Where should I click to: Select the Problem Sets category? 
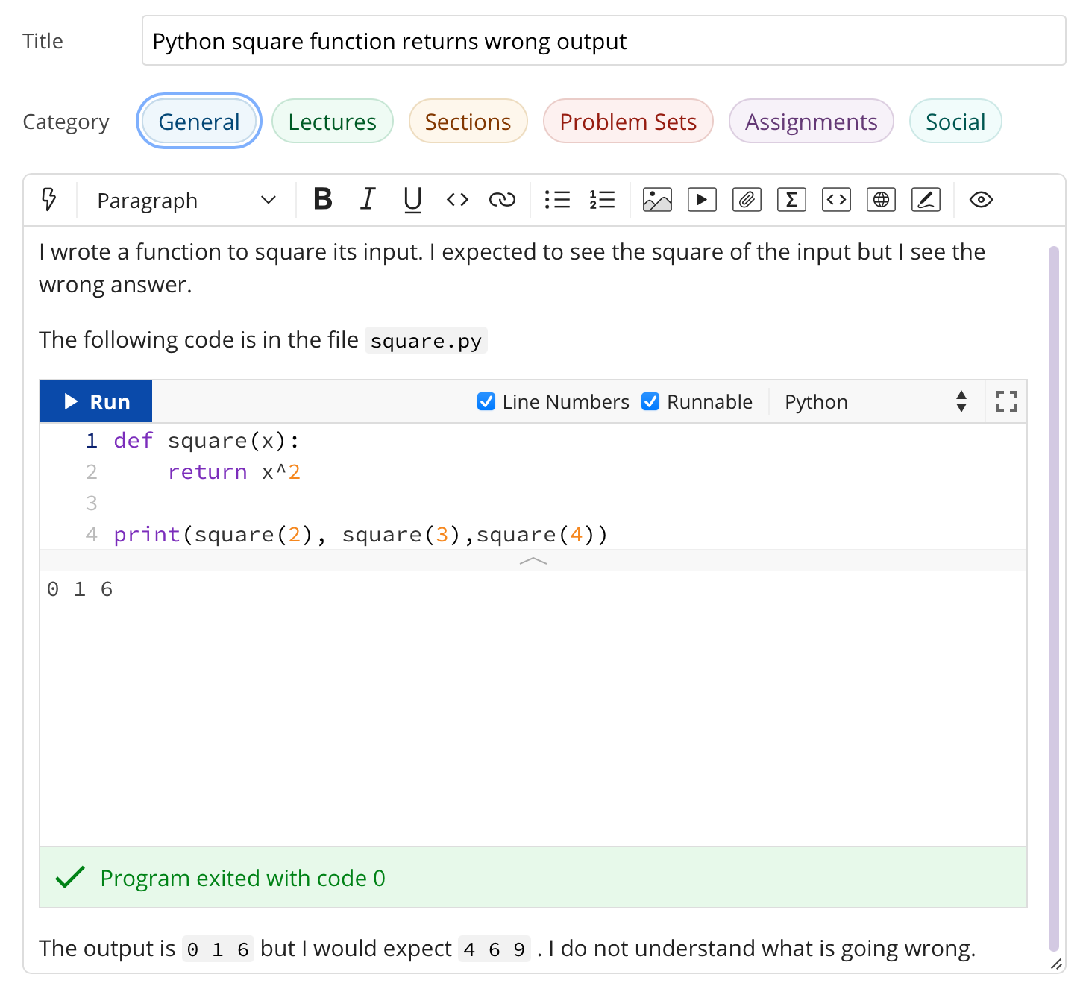tap(628, 122)
